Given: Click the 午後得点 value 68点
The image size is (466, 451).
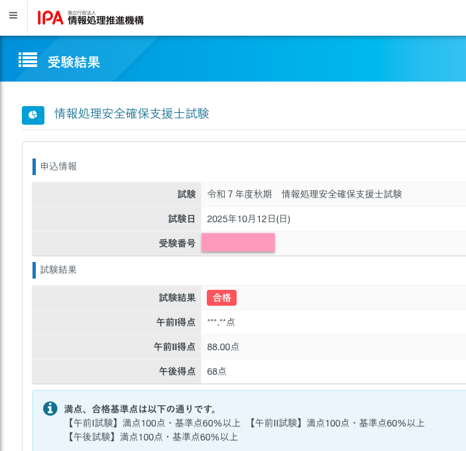Looking at the screenshot, I should tap(217, 371).
